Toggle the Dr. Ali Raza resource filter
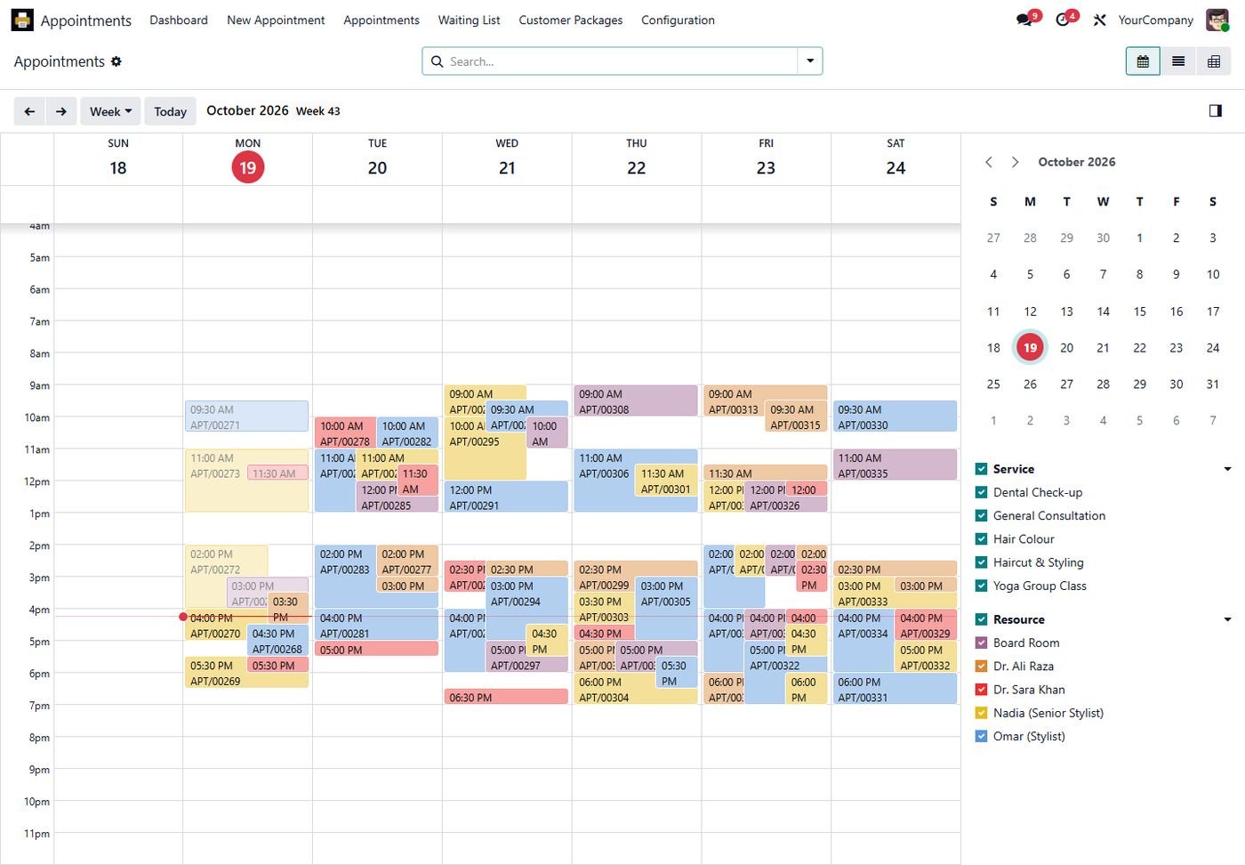Image resolution: width=1245 pixels, height=865 pixels. pyautogui.click(x=981, y=666)
